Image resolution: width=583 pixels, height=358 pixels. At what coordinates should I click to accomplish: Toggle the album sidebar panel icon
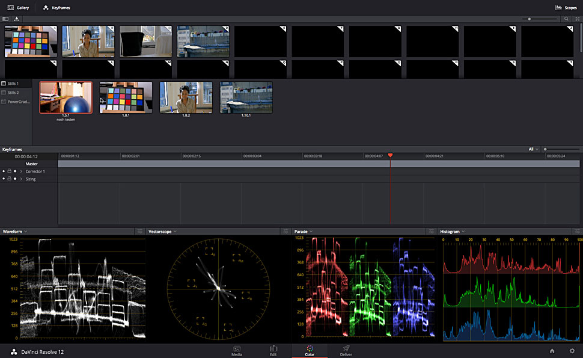point(5,19)
